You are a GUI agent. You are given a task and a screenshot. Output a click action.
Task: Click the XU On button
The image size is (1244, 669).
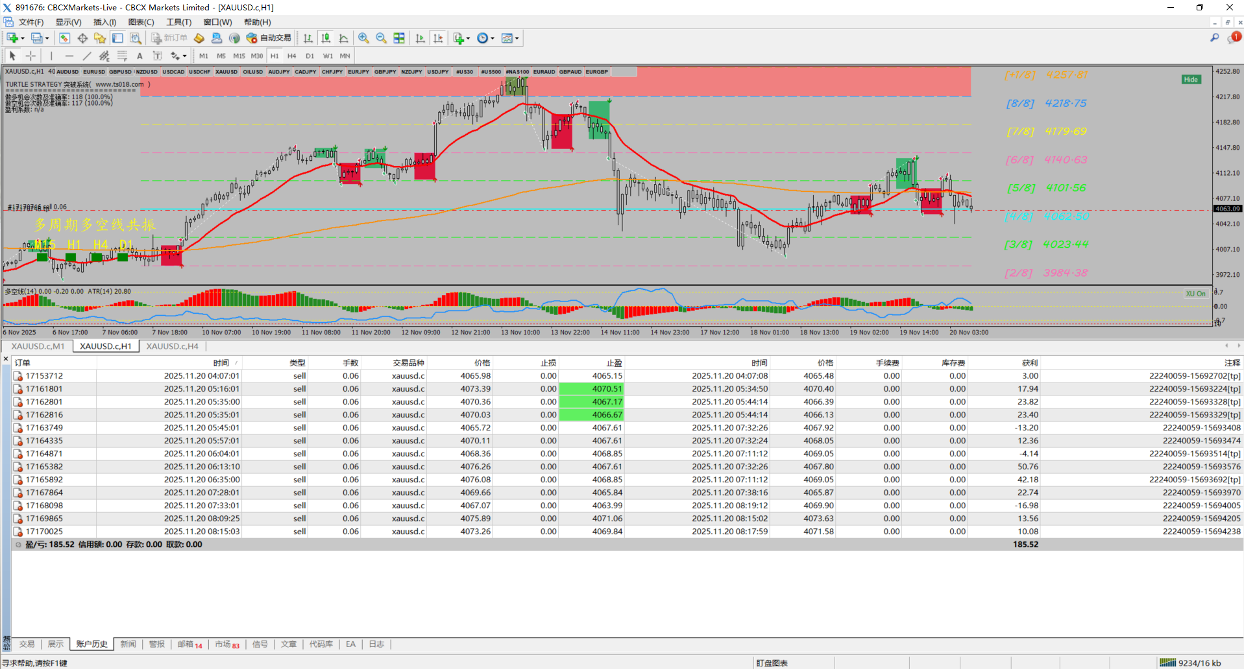[1196, 294]
